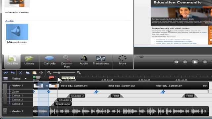The image size is (212, 119).
Task: Click the 0:00:30;00 ruler time label
Action: (144, 80)
